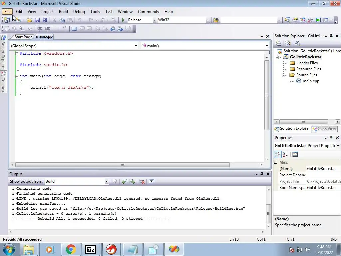This screenshot has width=341, height=256.
Task: Click View Class Diagram in Solution Explorer
Action: pyautogui.click(x=297, y=43)
